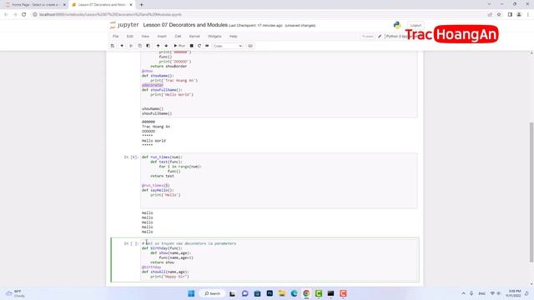Open the terminal window from the taskbar
The height and width of the screenshot is (300, 534).
pos(330,293)
